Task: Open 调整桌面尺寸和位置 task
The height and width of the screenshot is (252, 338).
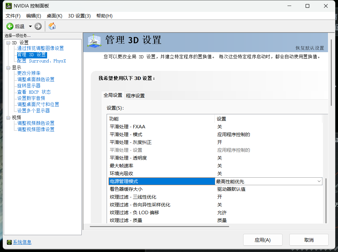Action: click(38, 105)
